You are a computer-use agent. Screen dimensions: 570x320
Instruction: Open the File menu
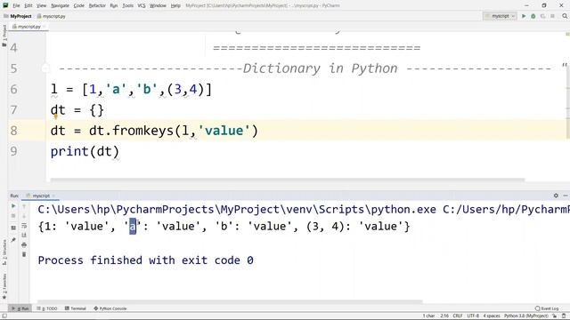click(x=16, y=5)
